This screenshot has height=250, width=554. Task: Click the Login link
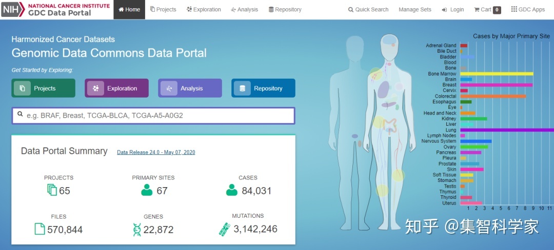(453, 10)
